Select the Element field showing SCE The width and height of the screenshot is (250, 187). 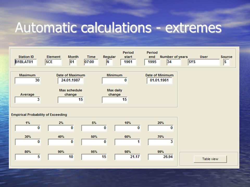coord(53,62)
